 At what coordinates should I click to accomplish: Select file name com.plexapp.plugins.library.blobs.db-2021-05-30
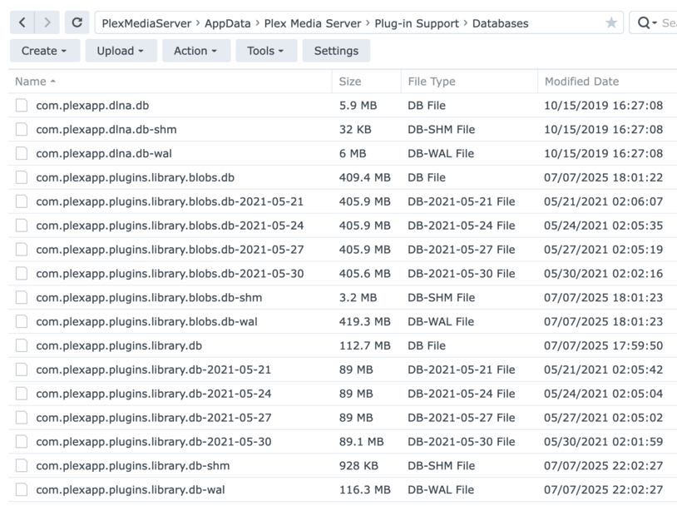coord(170,274)
